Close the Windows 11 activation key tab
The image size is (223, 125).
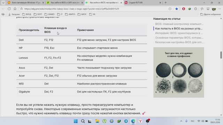point(43,2)
